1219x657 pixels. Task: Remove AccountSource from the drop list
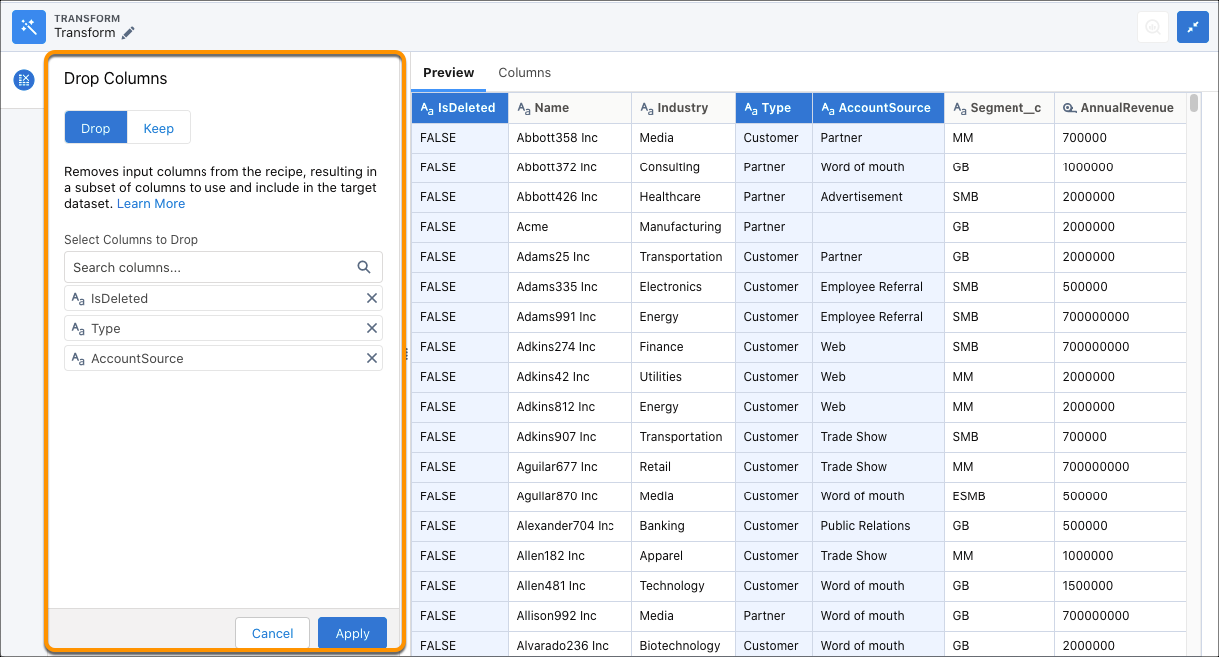click(x=372, y=359)
